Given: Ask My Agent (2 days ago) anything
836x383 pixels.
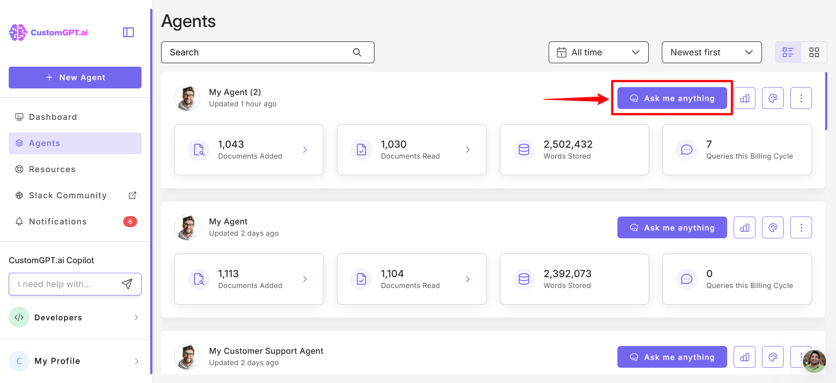Looking at the screenshot, I should 672,227.
